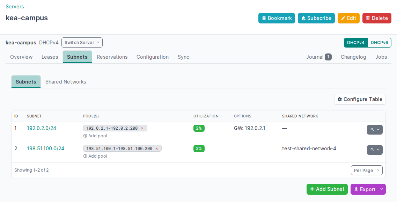Switch to DHCPv6 view
This screenshot has width=397, height=202.
[x=379, y=43]
